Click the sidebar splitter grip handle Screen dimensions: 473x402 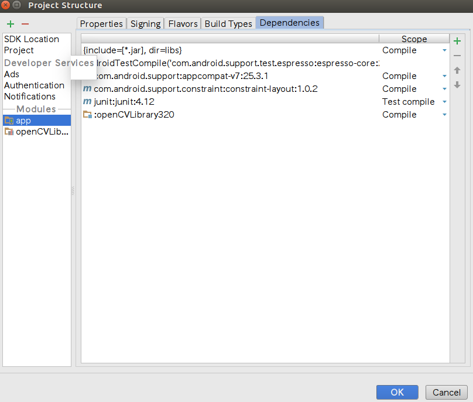coord(73,191)
